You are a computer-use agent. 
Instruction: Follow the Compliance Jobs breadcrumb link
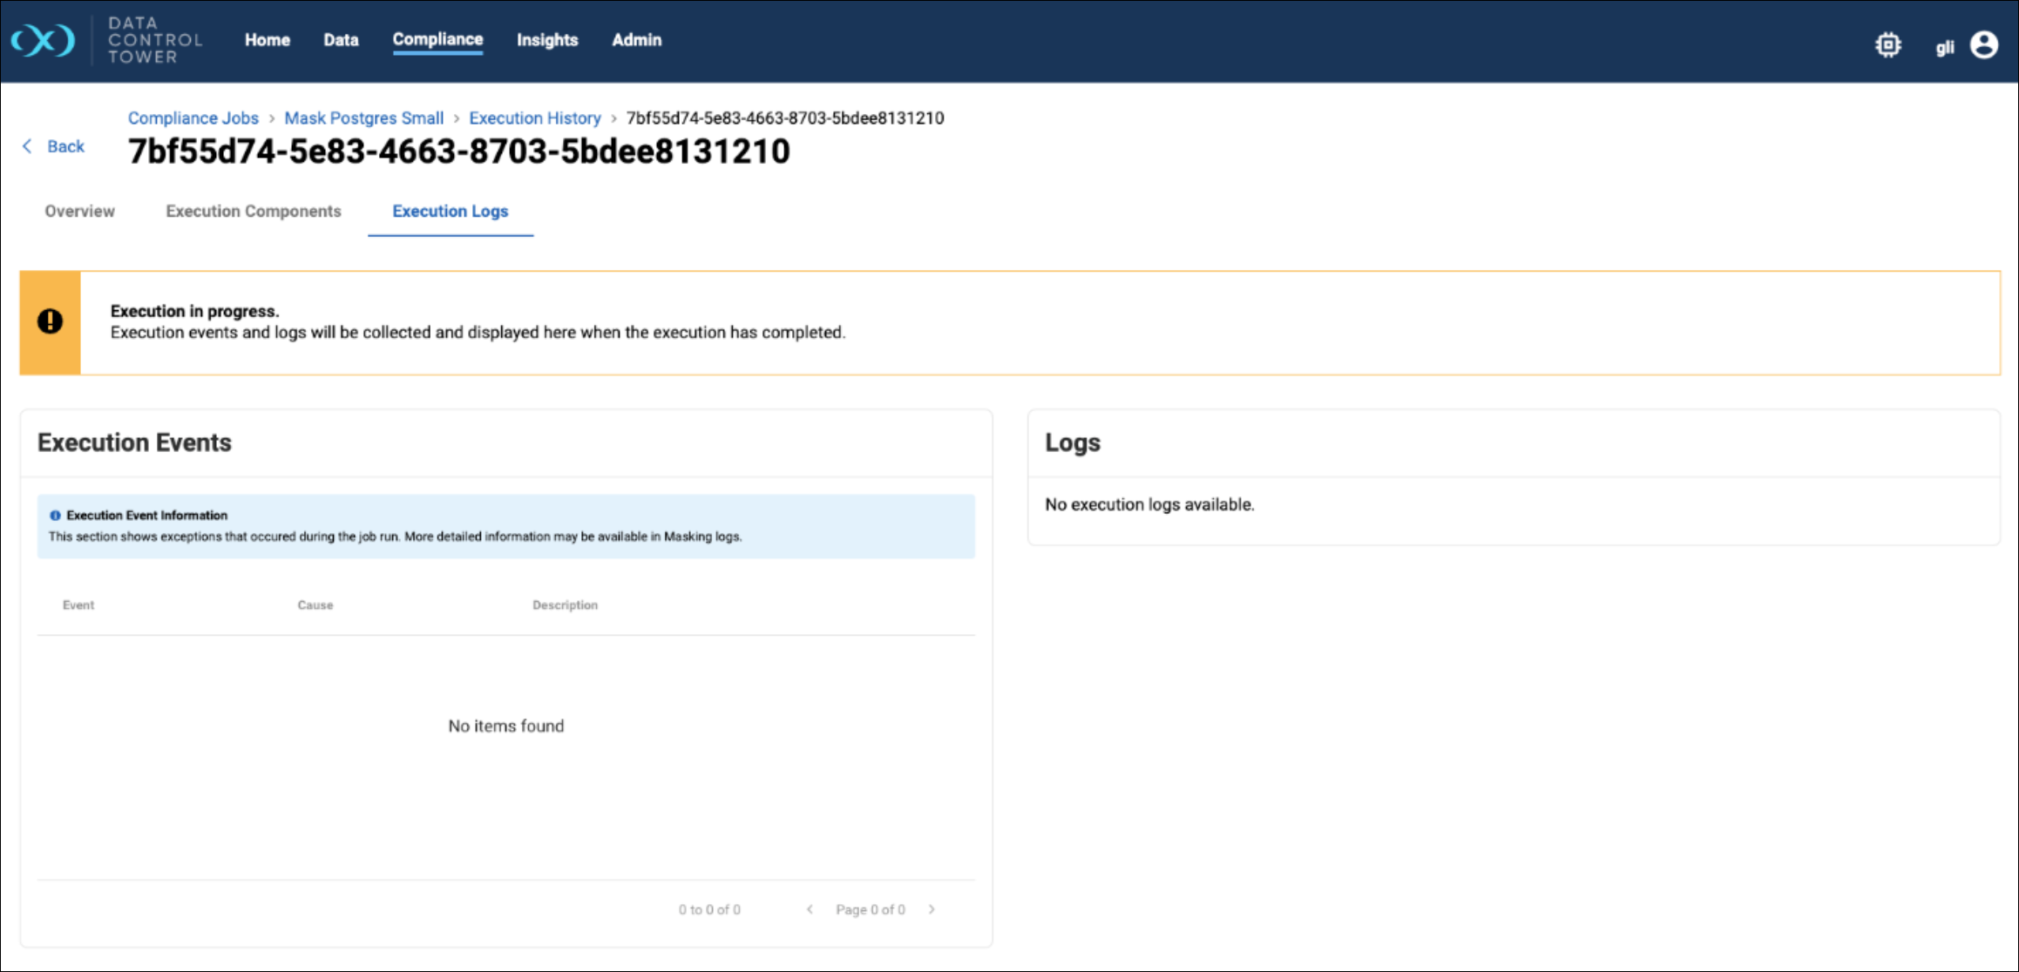click(193, 118)
